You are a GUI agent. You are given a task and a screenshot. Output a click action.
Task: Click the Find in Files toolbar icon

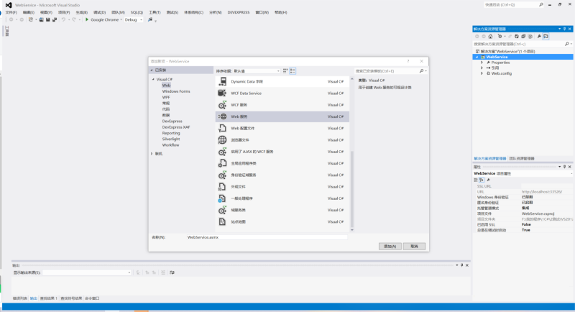tap(150, 20)
